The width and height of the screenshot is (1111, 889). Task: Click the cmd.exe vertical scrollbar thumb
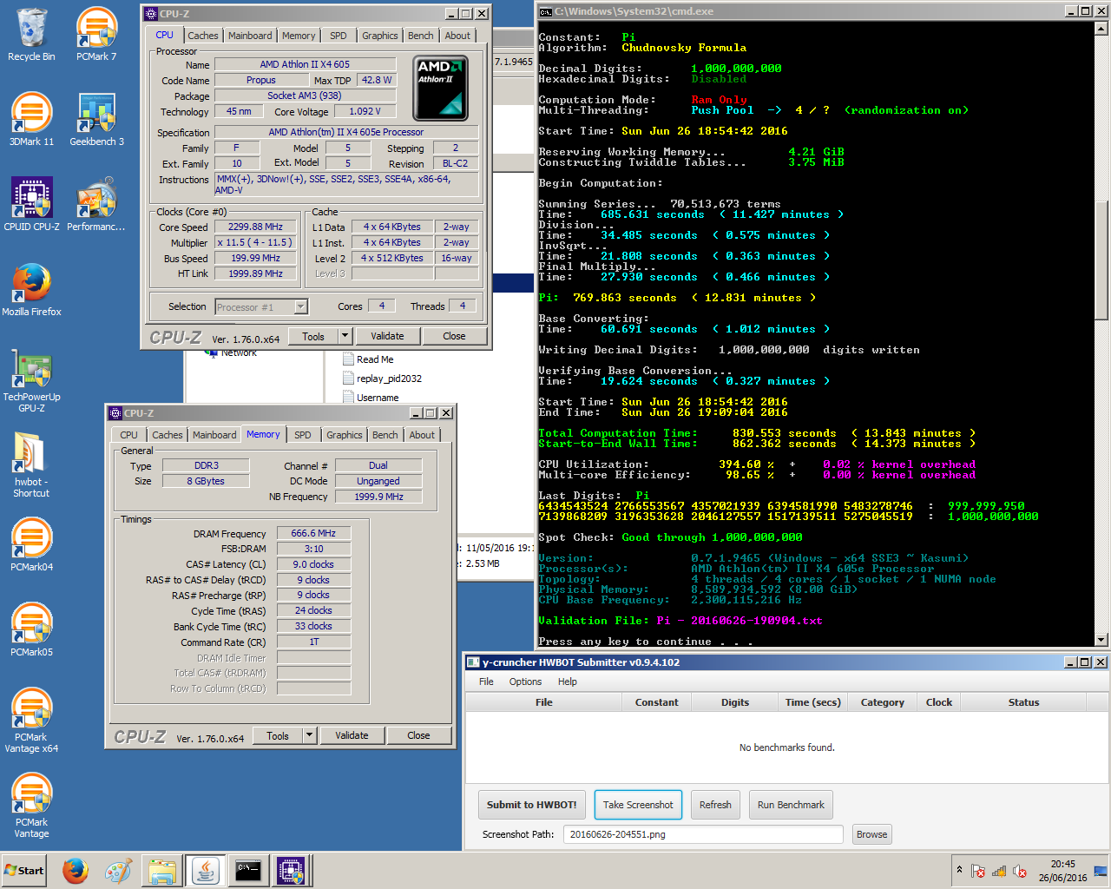[x=1101, y=260]
